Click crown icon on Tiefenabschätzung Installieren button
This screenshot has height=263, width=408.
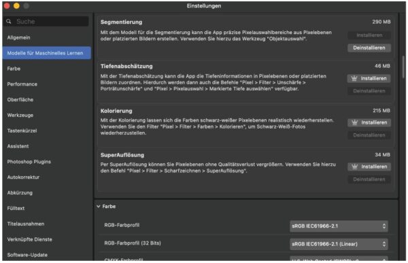click(x=354, y=78)
